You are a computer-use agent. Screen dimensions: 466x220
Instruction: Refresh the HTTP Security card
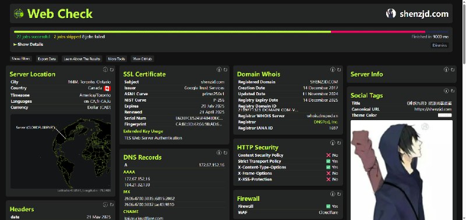tap(339, 143)
